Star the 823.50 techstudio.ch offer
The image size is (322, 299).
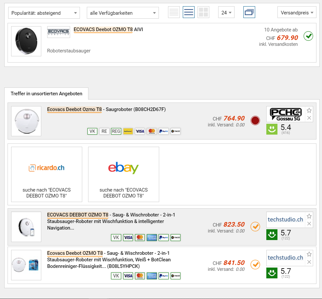point(309,216)
